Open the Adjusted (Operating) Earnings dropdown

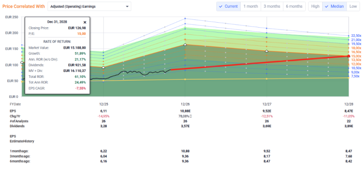click(89, 6)
